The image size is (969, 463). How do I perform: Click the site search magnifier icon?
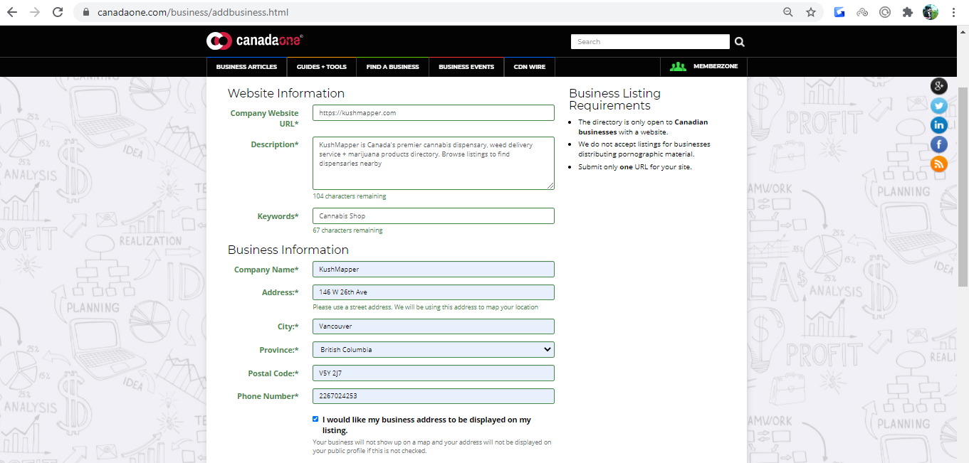[x=740, y=42]
